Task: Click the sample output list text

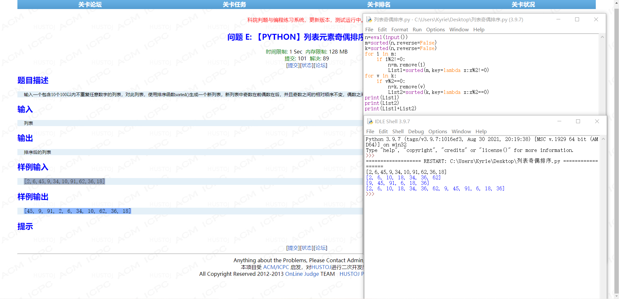Action: pyautogui.click(x=77, y=211)
